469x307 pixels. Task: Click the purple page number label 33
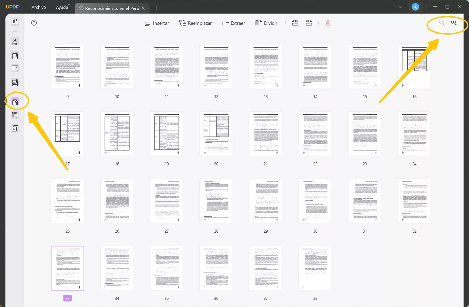68,298
